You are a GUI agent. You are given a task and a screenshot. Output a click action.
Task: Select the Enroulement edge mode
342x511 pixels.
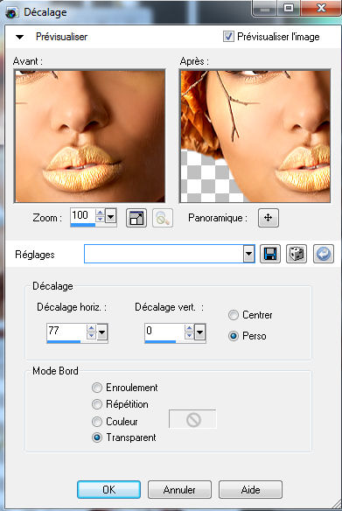(97, 388)
